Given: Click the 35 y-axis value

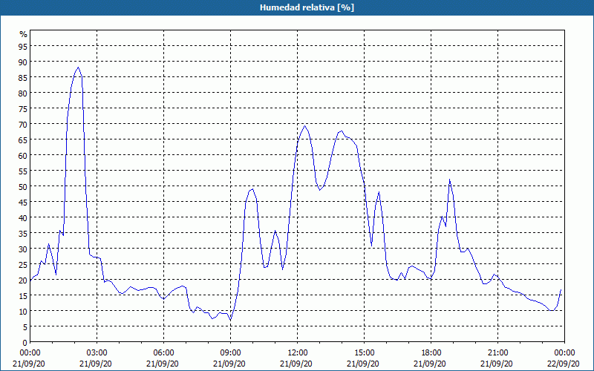Looking at the screenshot, I should coord(23,233).
